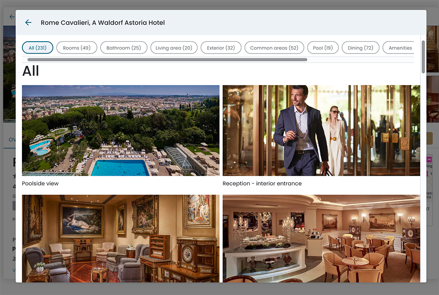Click the "Reception - interior entrance" caption
The width and height of the screenshot is (439, 295).
tap(262, 184)
